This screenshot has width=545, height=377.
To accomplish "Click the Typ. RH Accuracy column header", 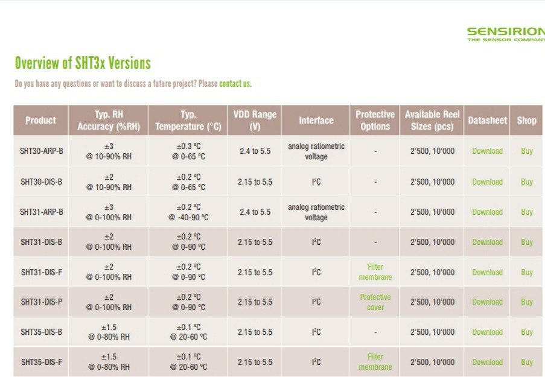I will tap(109, 120).
